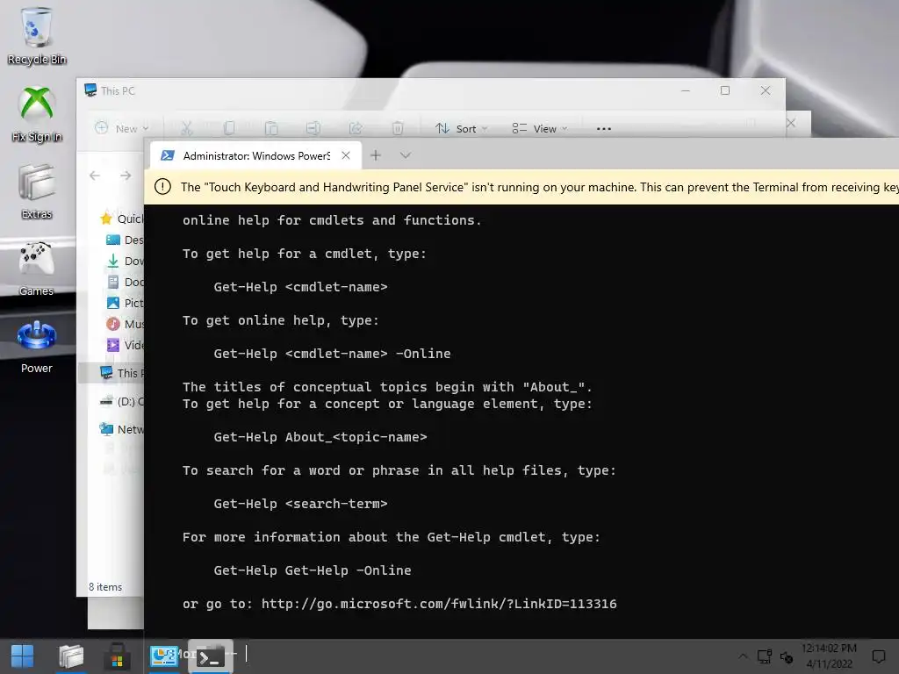Image resolution: width=899 pixels, height=674 pixels.
Task: Open the Games controller shortcut
Action: 37,269
